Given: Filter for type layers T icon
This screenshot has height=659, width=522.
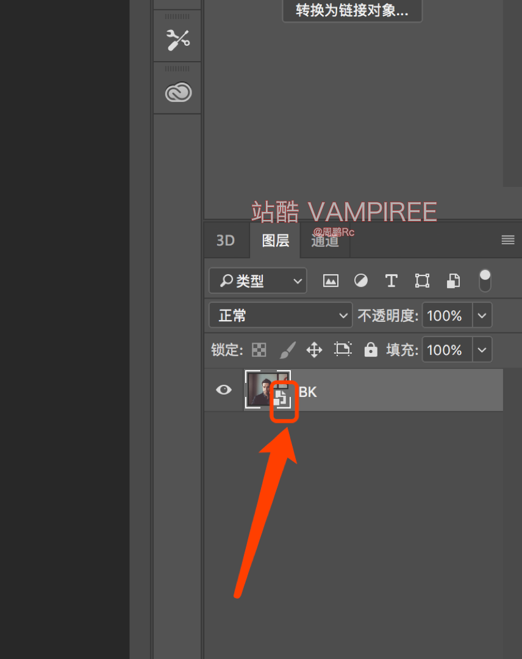Looking at the screenshot, I should click(391, 280).
